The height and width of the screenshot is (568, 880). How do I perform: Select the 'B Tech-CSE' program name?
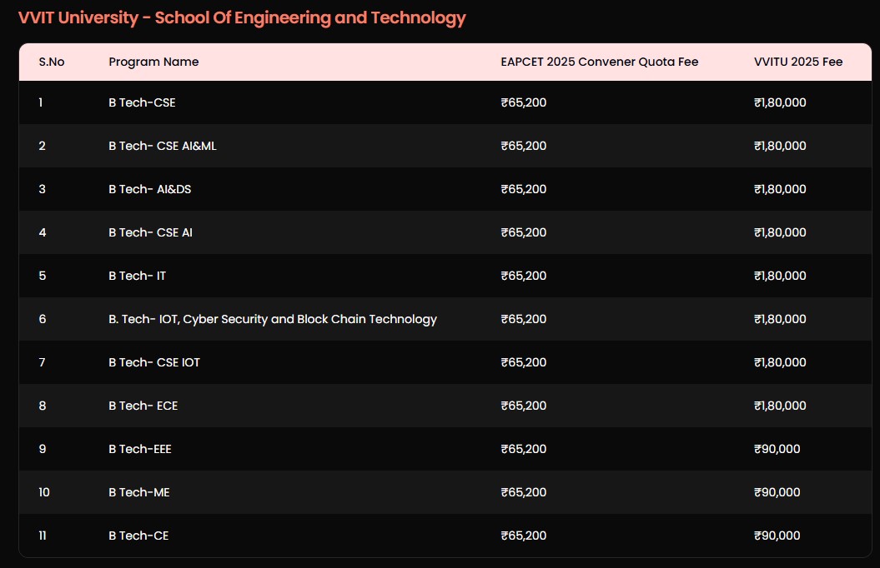(142, 102)
